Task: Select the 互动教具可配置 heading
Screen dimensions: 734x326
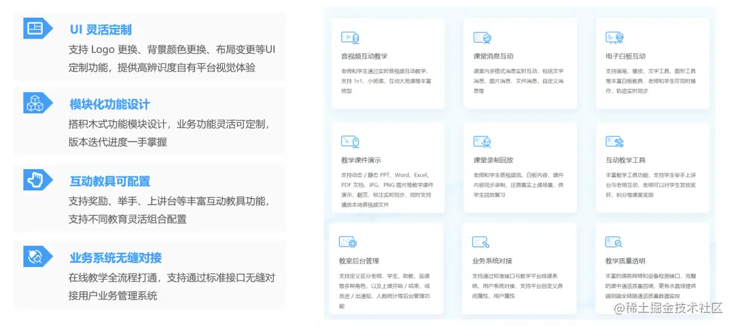Action: click(x=110, y=181)
